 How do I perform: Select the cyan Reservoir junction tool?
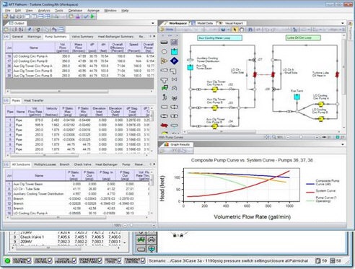175,51
